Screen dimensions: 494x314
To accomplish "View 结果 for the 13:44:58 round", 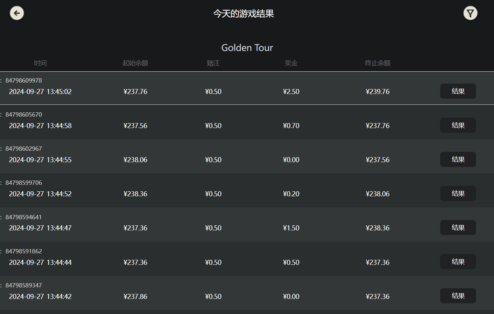I will pyautogui.click(x=458, y=125).
